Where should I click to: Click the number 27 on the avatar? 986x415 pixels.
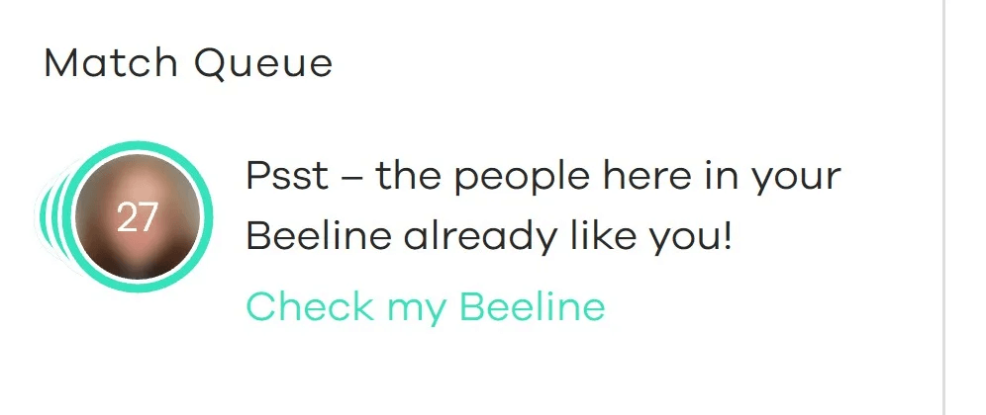click(138, 217)
